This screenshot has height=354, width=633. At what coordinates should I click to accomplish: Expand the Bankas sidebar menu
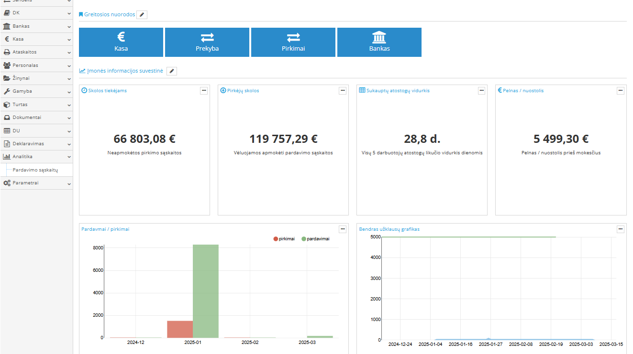(36, 26)
